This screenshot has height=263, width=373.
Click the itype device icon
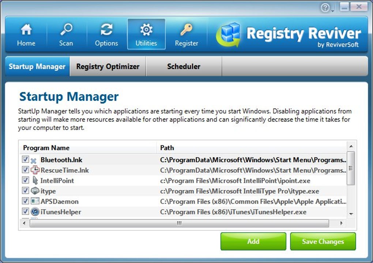(35, 191)
